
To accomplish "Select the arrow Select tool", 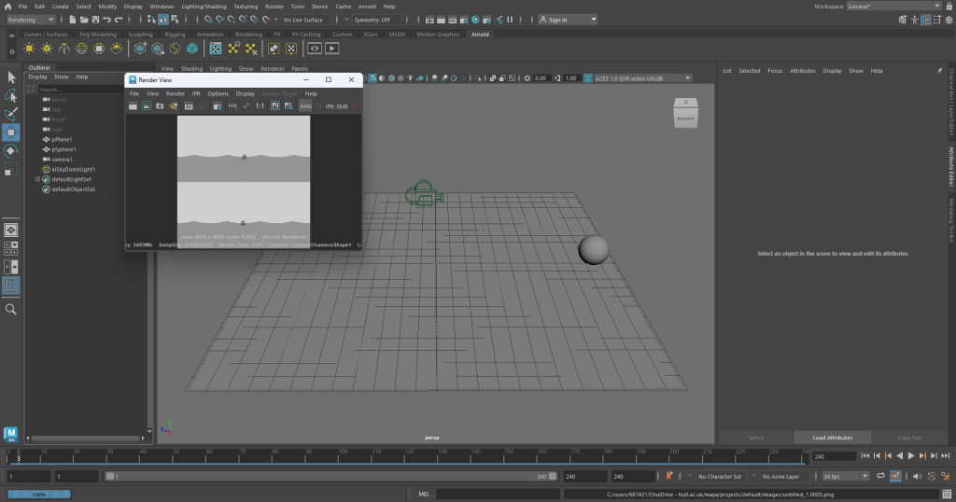I will 11,77.
